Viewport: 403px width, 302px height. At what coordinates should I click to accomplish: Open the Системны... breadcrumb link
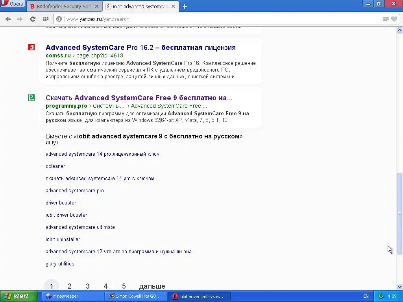click(109, 106)
